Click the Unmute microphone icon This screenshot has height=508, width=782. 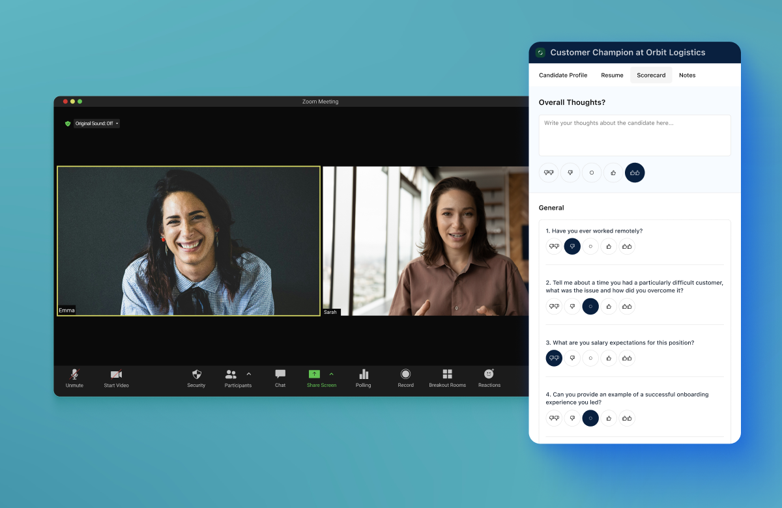[74, 374]
